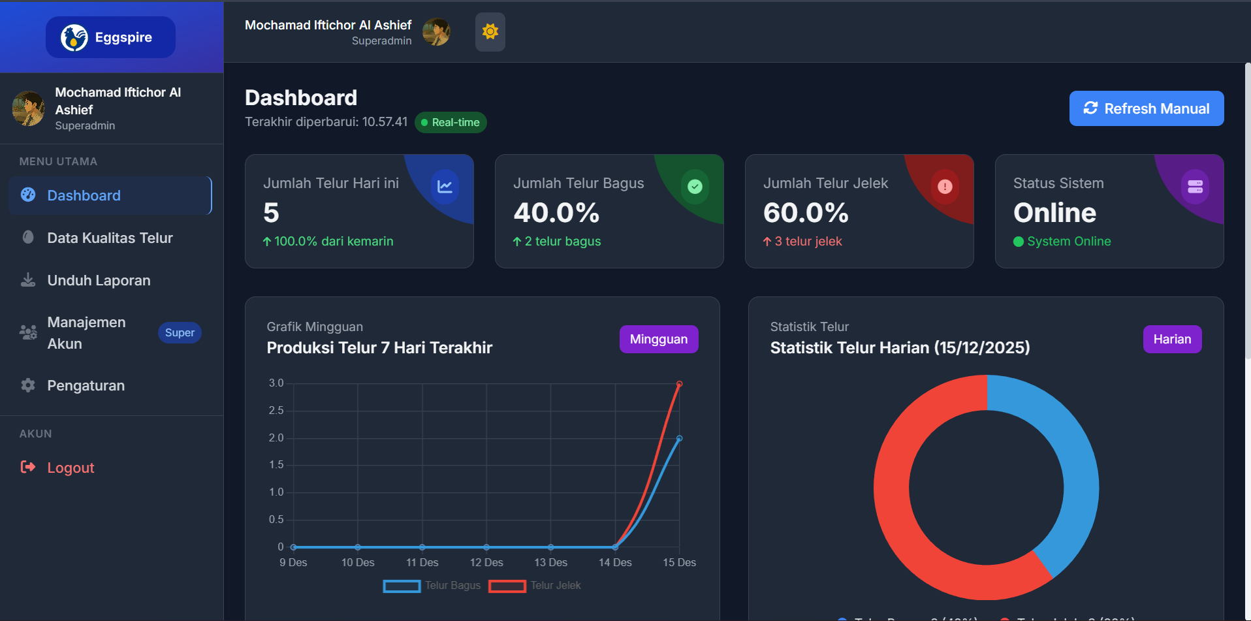
Task: Click the Harian statistics badge
Action: [x=1172, y=339]
